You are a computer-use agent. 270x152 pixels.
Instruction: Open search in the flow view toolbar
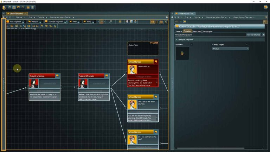166,22
